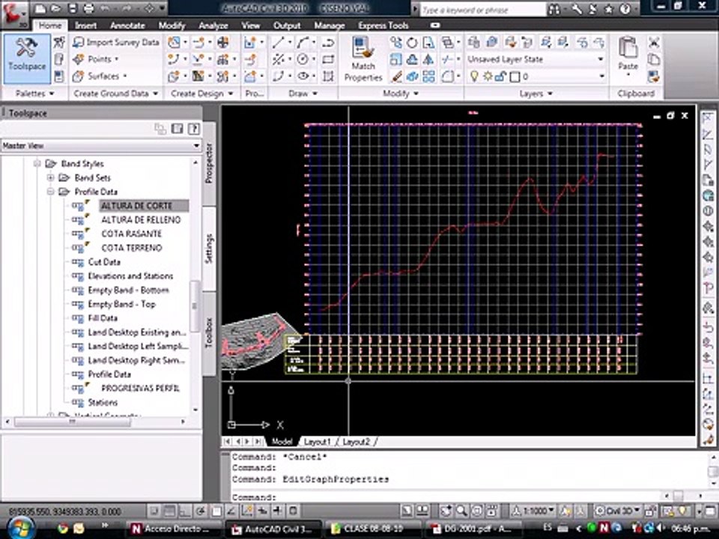The height and width of the screenshot is (539, 719).
Task: Select the Rectangle draw tool
Action: pyautogui.click(x=328, y=59)
